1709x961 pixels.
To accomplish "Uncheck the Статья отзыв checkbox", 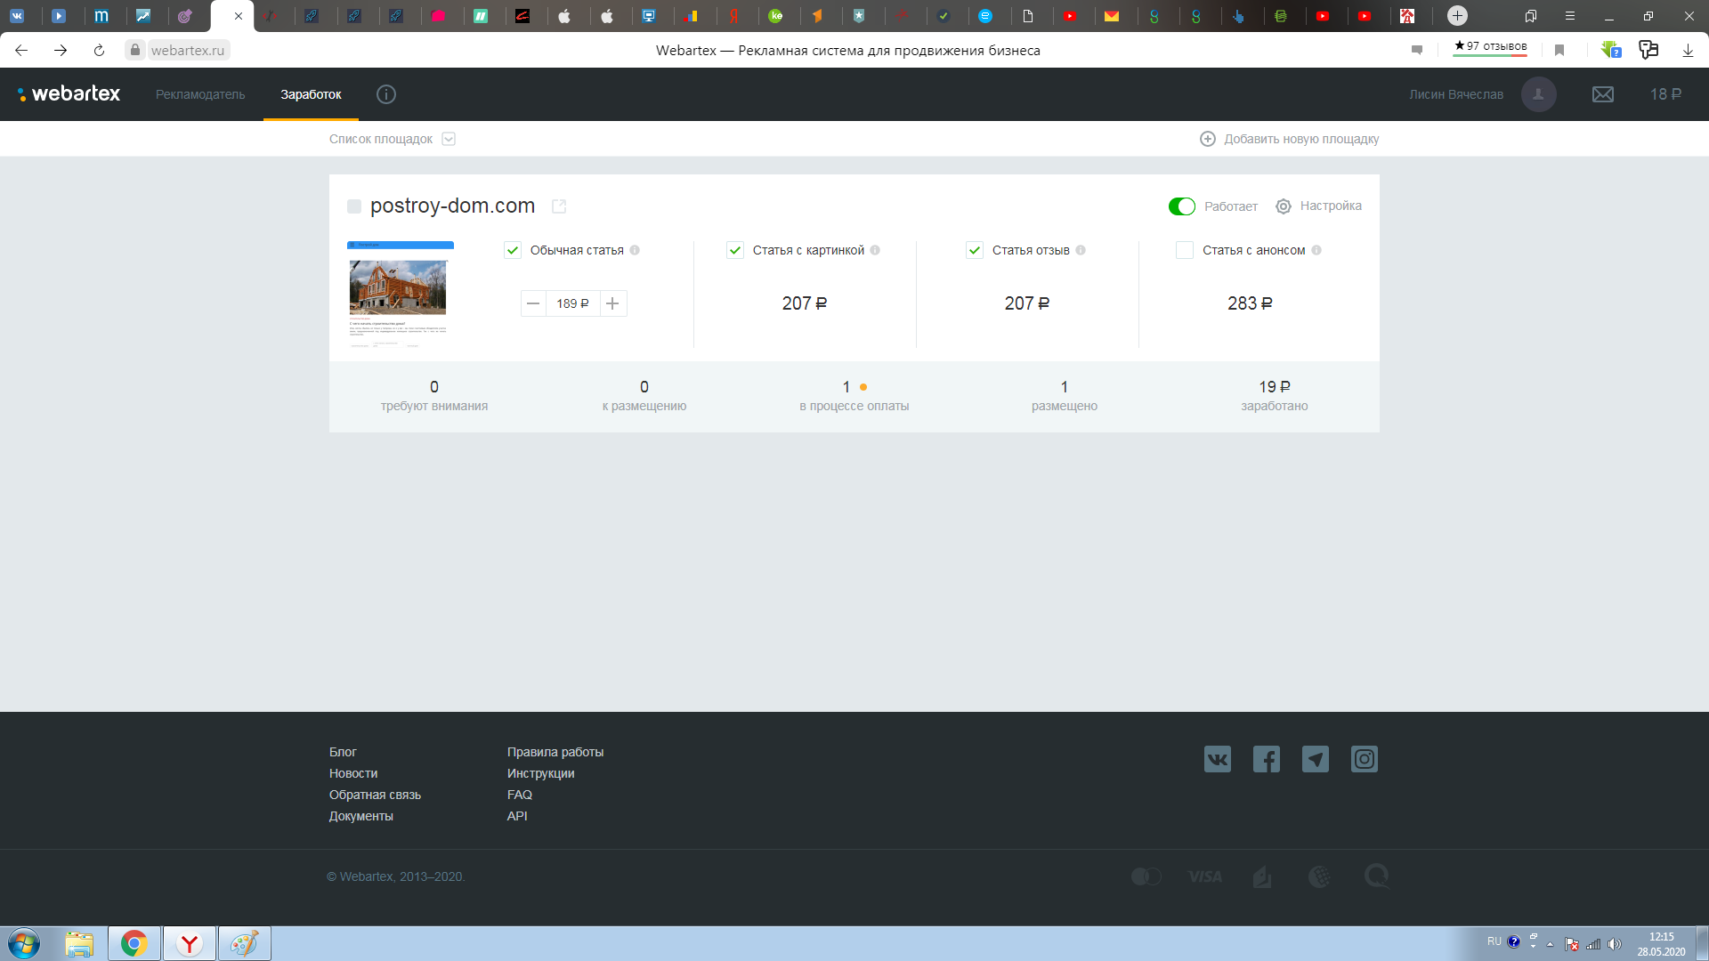I will tap(975, 250).
